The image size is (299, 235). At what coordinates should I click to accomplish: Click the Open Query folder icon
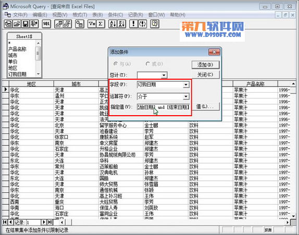pyautogui.click(x=17, y=24)
